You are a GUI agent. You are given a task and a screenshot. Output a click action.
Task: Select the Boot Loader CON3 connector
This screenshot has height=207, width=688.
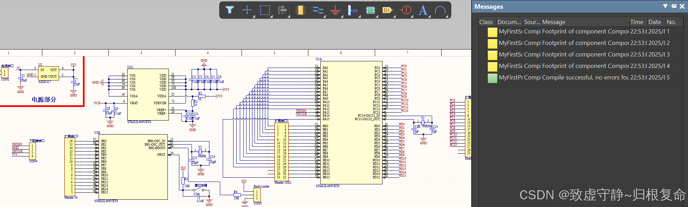257,195
